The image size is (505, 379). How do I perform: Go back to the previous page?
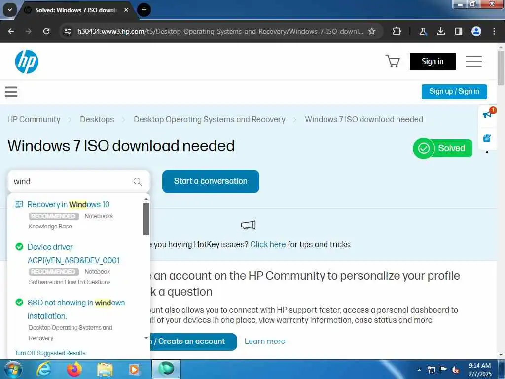11,31
